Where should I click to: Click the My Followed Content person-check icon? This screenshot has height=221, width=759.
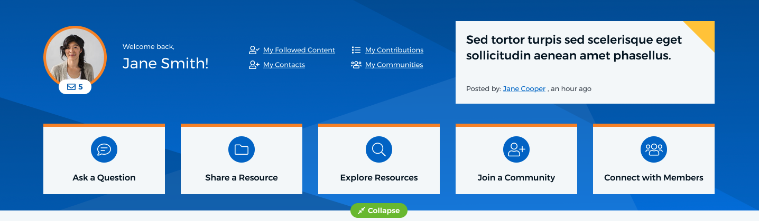pyautogui.click(x=254, y=51)
